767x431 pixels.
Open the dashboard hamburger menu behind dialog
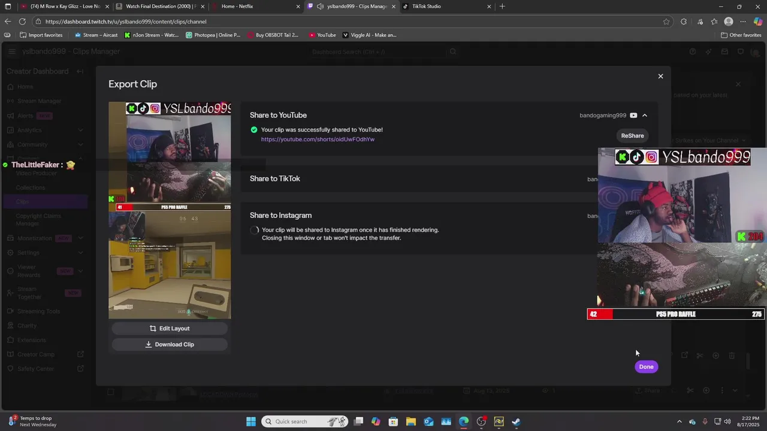coord(11,51)
